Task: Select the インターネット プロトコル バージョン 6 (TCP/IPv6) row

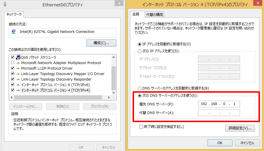Action: pyautogui.click(x=55, y=85)
